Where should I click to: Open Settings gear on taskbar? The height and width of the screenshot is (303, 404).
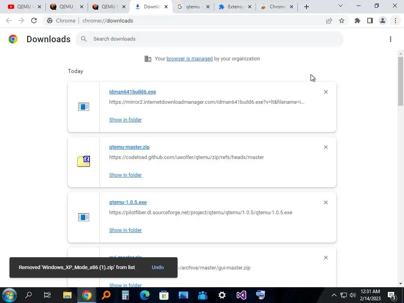coord(222,295)
